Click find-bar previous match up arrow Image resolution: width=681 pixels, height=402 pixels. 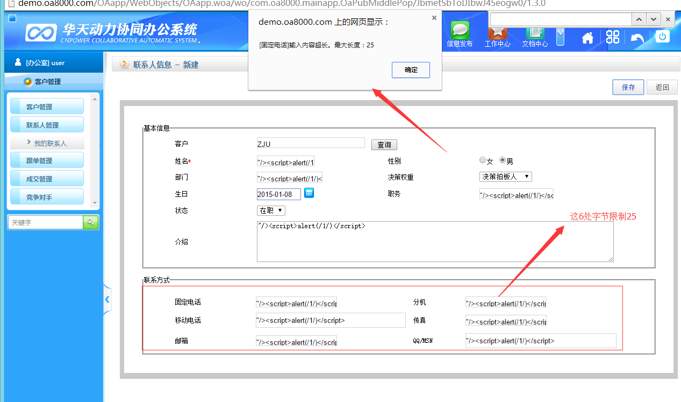639,19
